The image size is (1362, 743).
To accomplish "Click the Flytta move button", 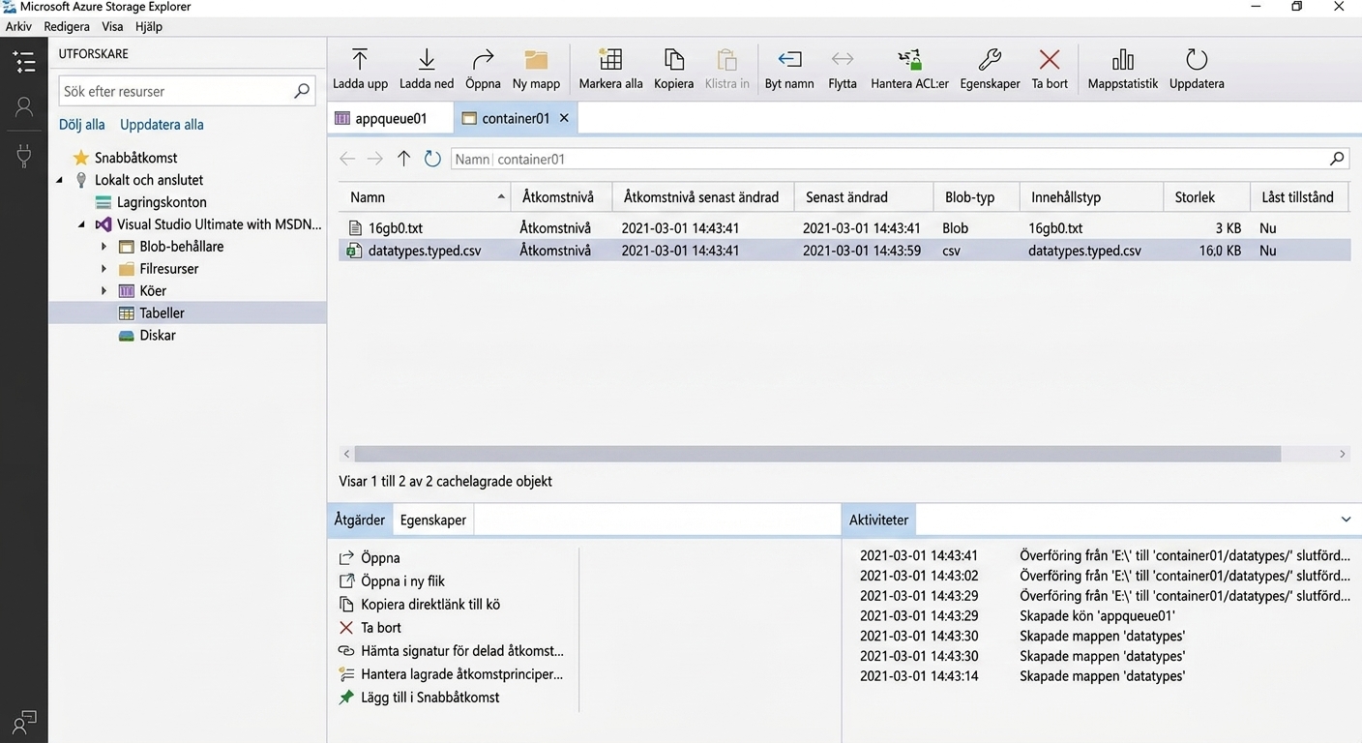I will pyautogui.click(x=843, y=70).
